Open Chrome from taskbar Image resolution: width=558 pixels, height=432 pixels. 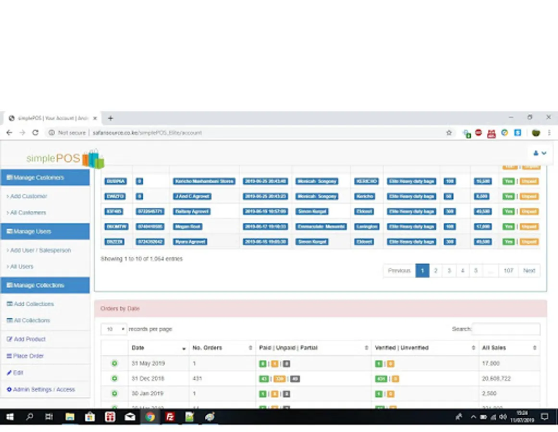(x=150, y=417)
